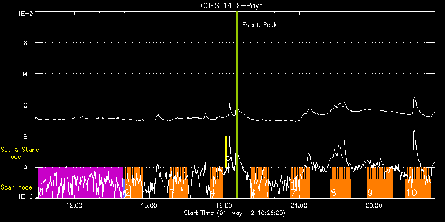This screenshot has height=222, width=445.
Task: Select orange scan block 10
Action: click(x=418, y=183)
